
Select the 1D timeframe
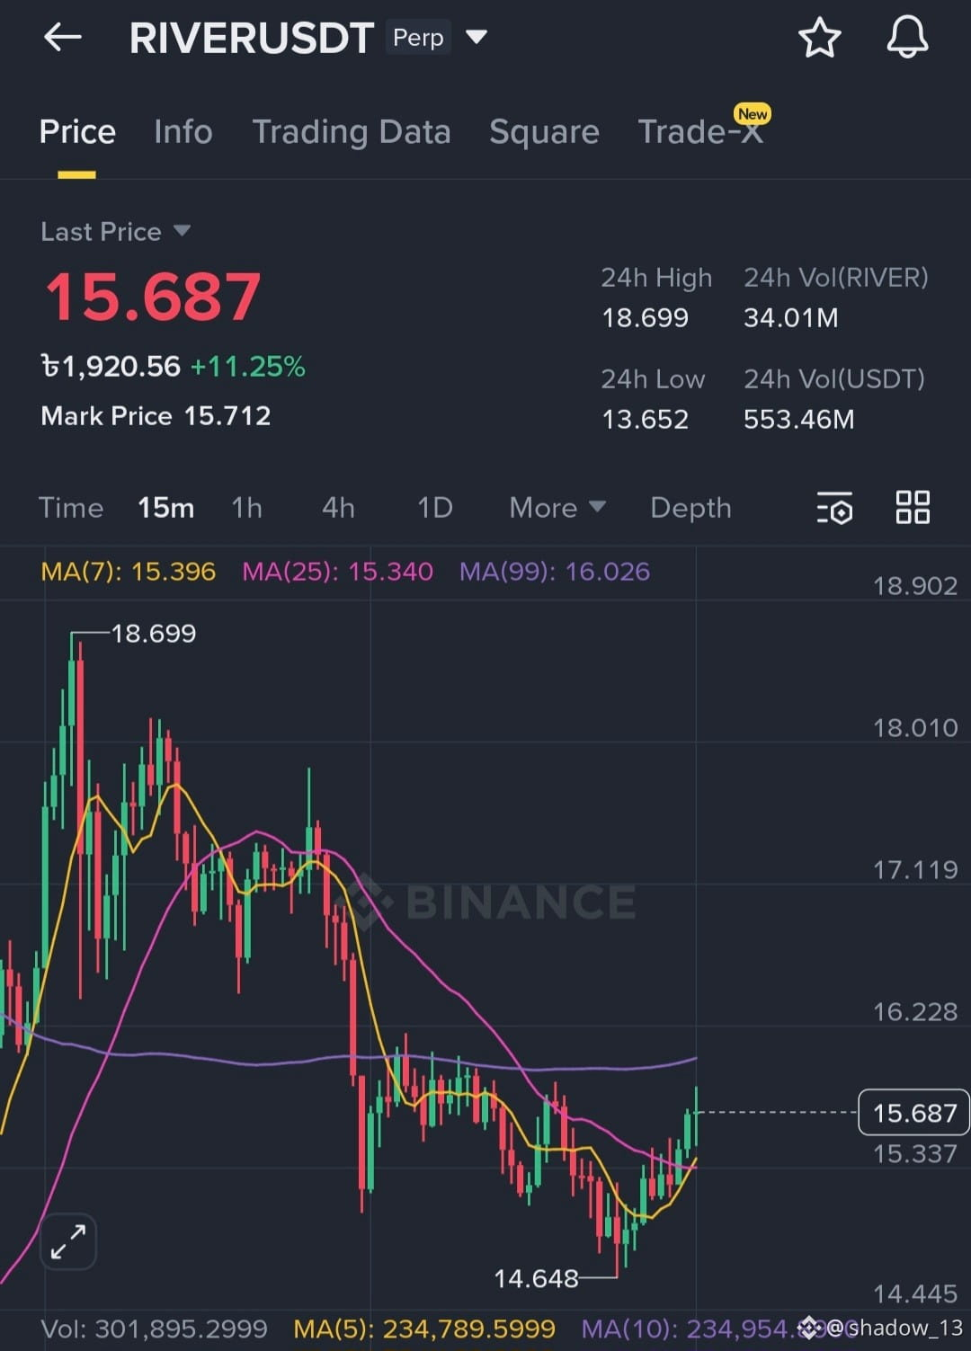(435, 508)
